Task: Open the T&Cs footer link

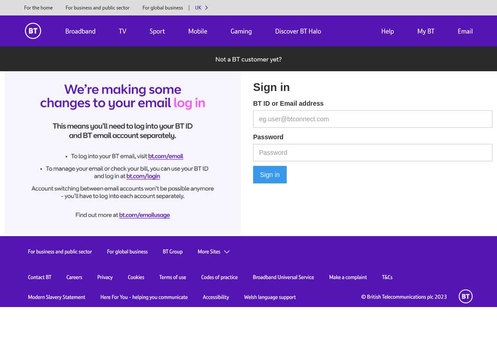Action: [x=387, y=277]
